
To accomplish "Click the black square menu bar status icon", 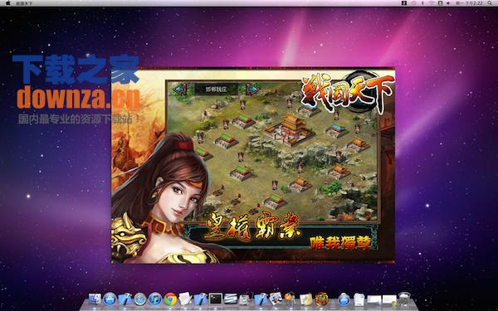I will (404, 3).
